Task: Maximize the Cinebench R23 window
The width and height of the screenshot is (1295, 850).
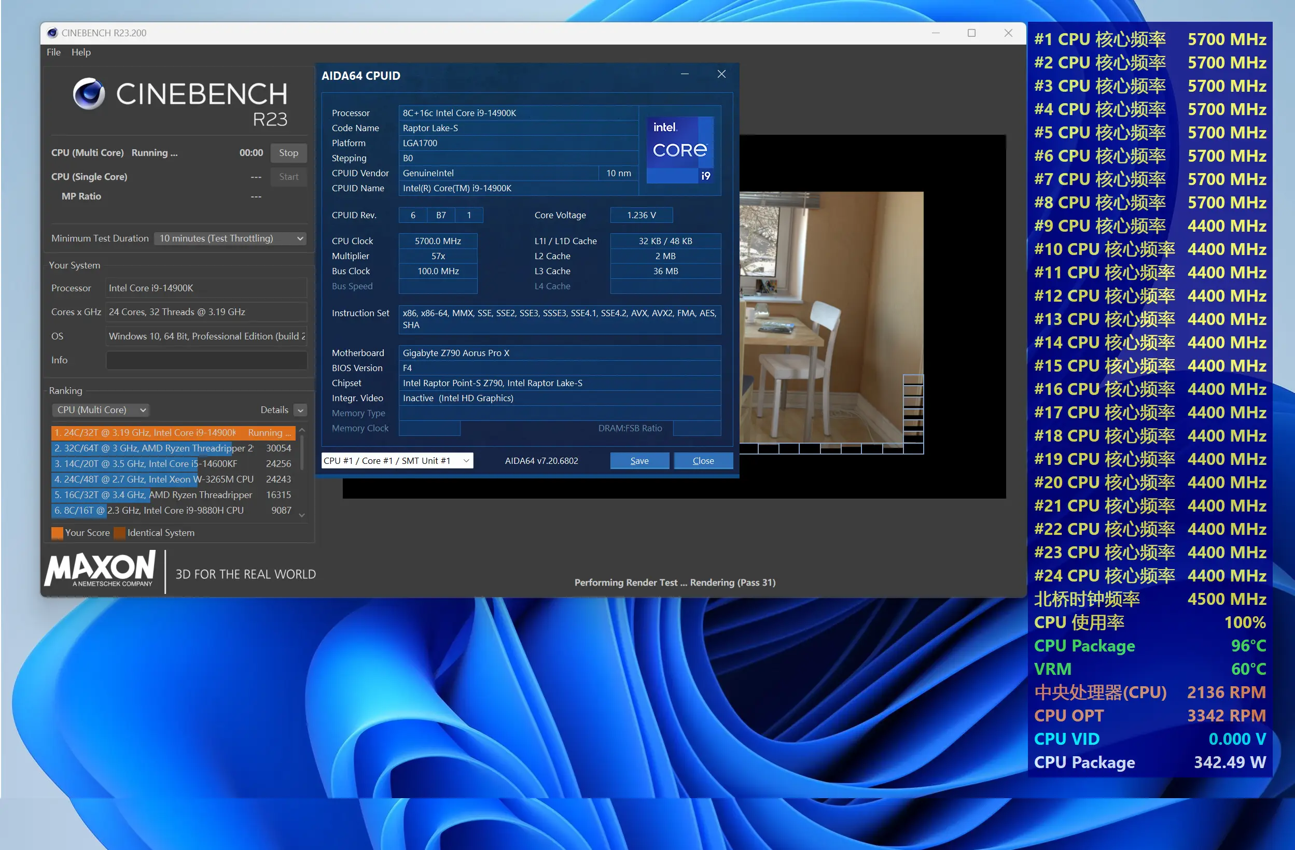Action: click(x=971, y=33)
